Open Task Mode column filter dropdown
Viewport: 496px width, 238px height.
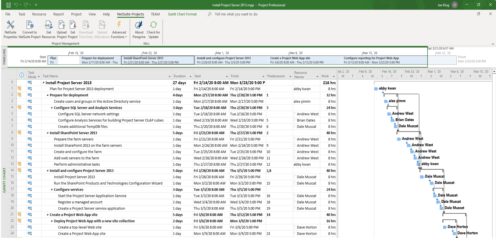39,77
